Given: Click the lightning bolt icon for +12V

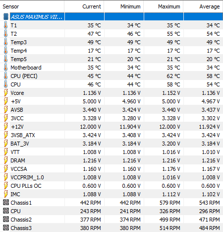Looking at the screenshot, I should click(x=6, y=127).
